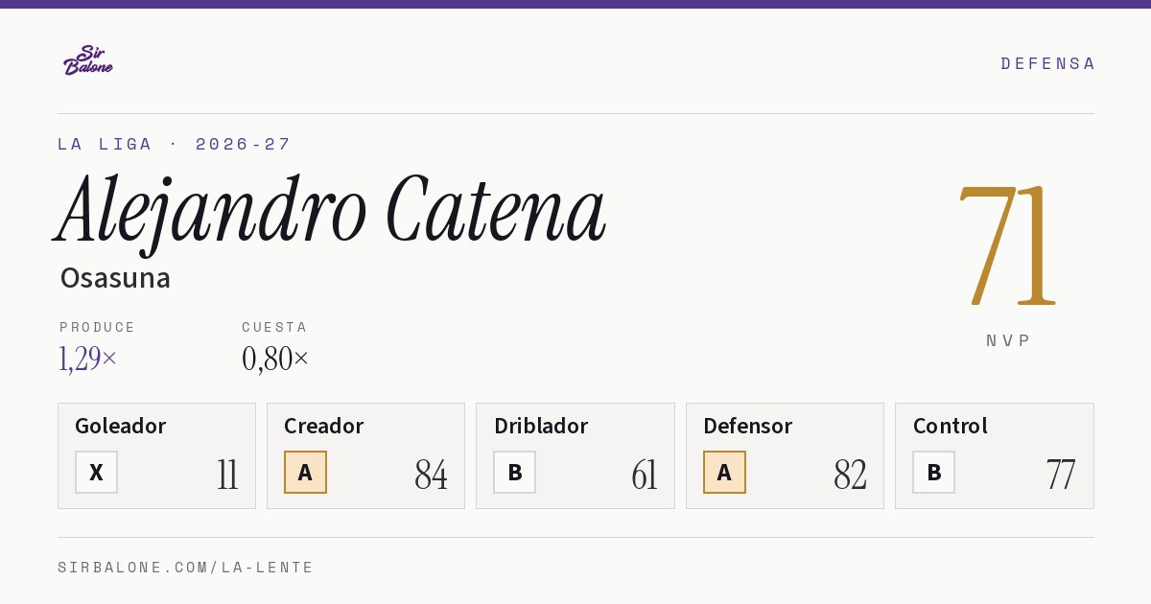Screen dimensions: 1151x604
Task: Click the Control card title
Action: [951, 426]
